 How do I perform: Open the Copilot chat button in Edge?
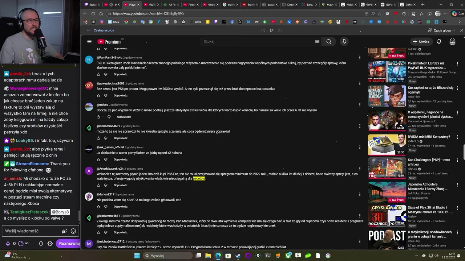(457, 14)
